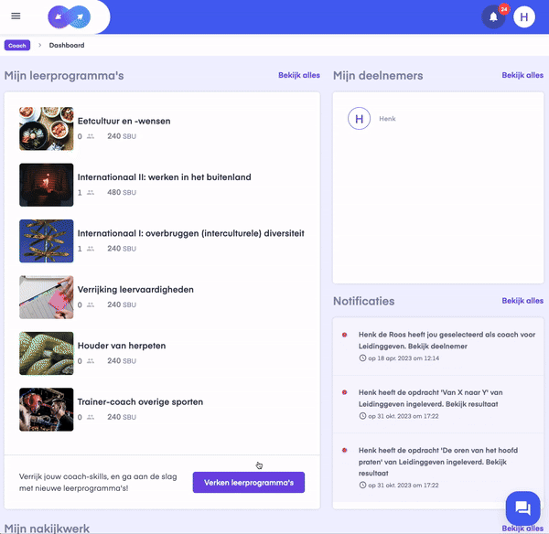549x534 pixels.
Task: Open the H user profile avatar
Action: [523, 16]
